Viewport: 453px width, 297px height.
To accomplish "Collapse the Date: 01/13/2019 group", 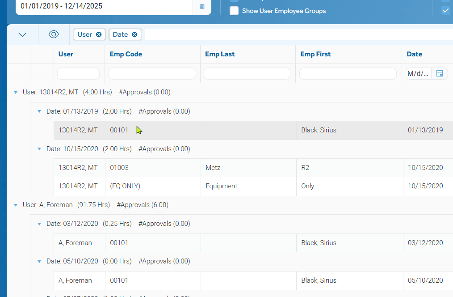I will tap(39, 111).
